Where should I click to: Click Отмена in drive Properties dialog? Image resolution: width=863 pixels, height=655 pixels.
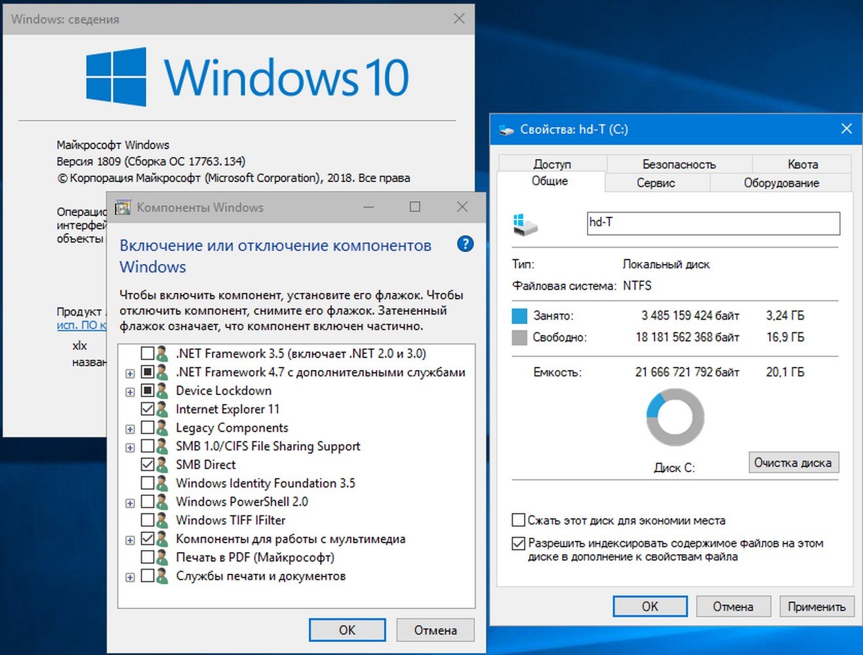click(733, 607)
